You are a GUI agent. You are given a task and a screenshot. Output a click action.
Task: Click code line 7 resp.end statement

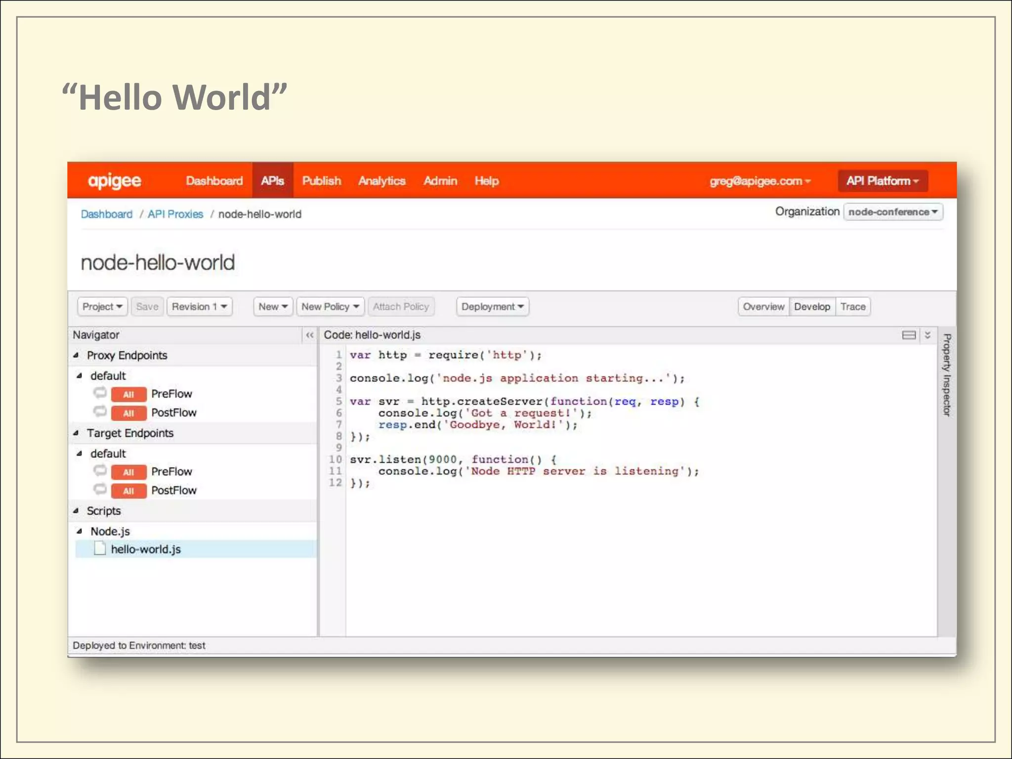click(478, 424)
